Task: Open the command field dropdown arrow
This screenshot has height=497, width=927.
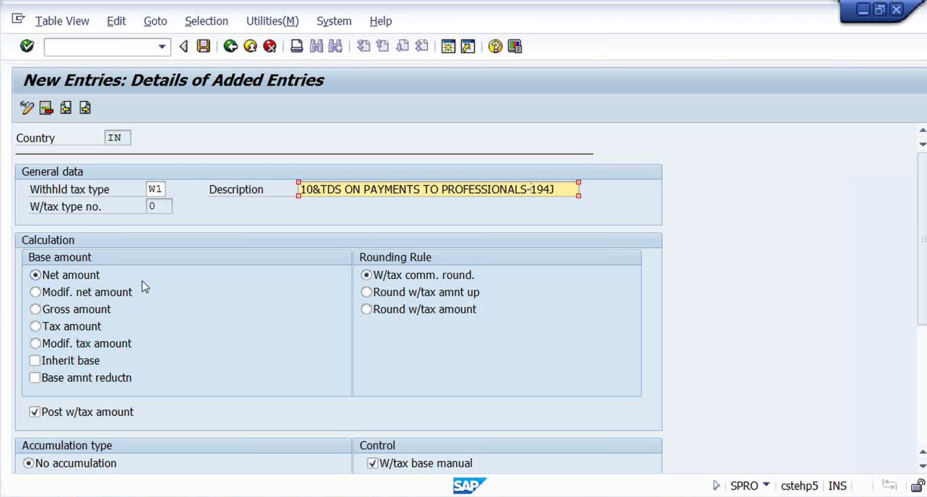Action: 162,47
